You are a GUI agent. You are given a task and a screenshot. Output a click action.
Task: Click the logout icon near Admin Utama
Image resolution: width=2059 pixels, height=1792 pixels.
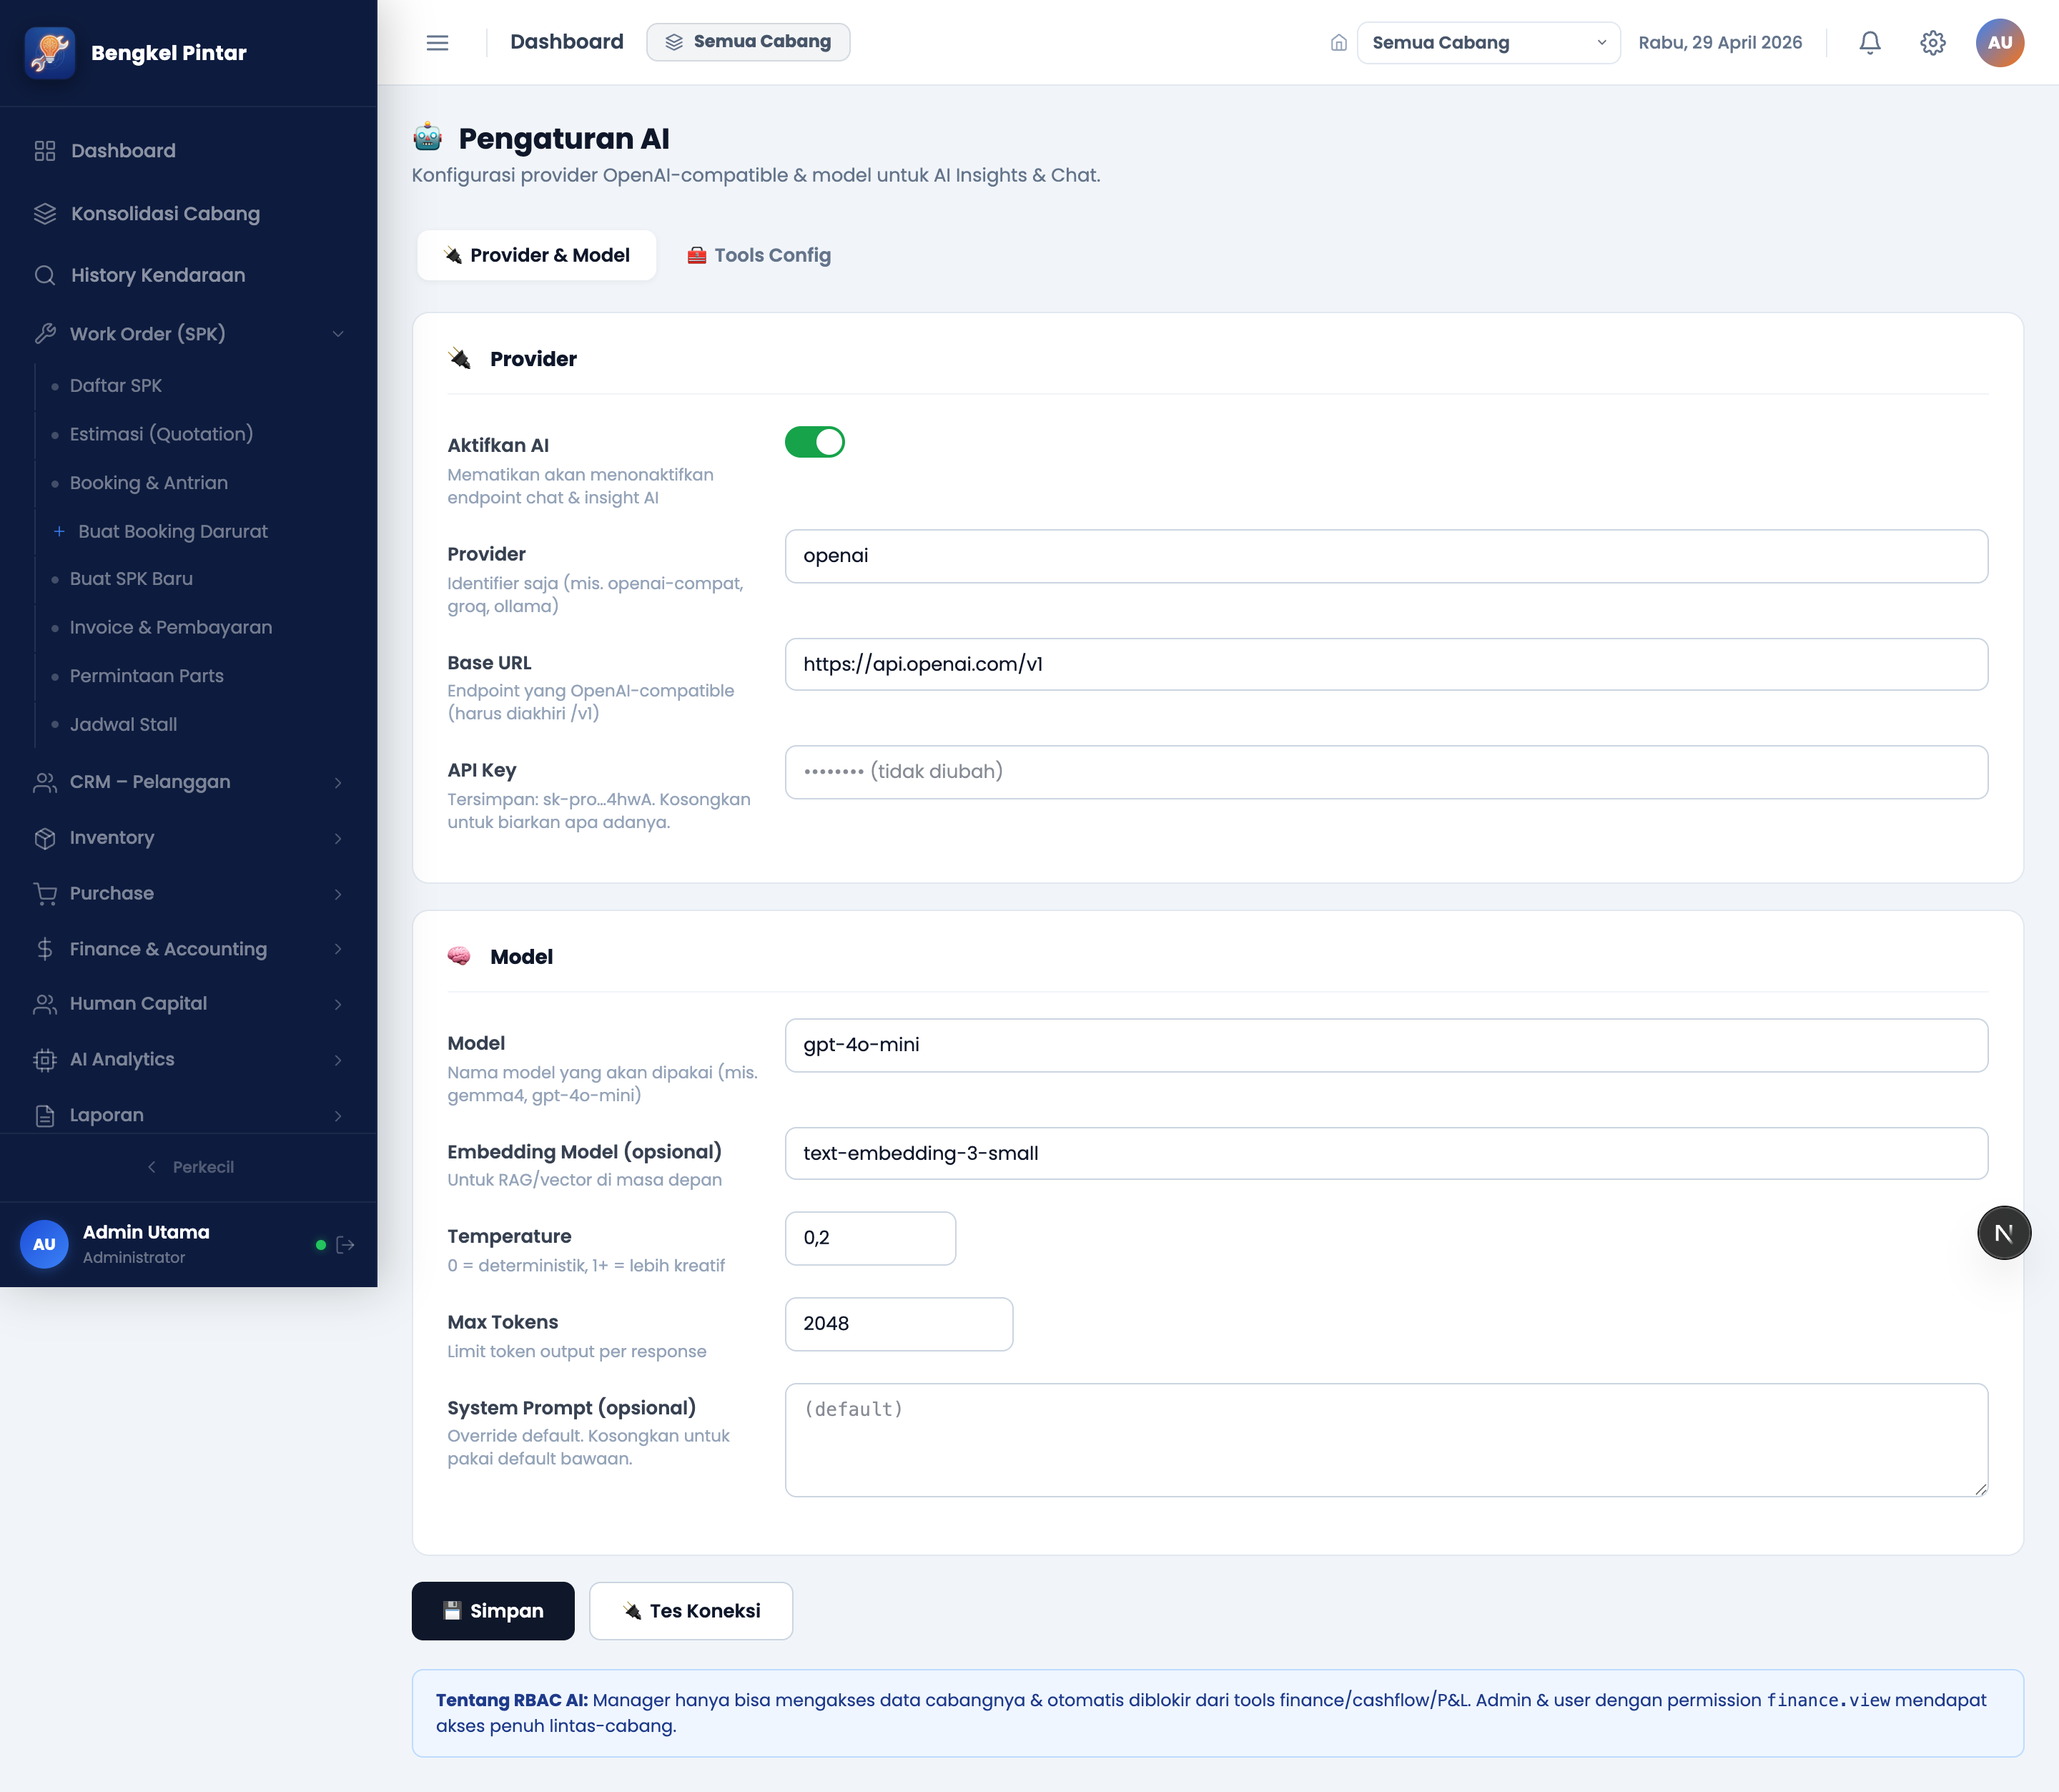346,1245
